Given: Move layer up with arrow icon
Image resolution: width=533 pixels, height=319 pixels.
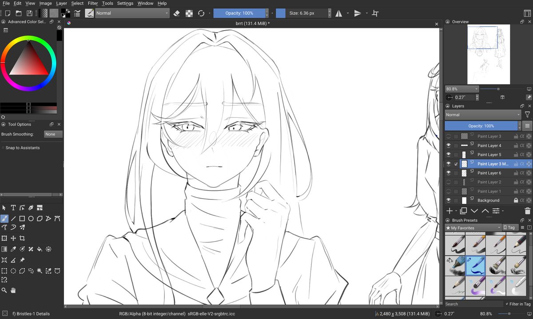Looking at the screenshot, I should tap(485, 211).
